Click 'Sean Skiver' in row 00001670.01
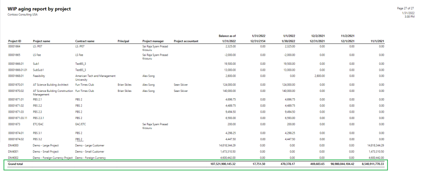Screen dimensions: 431x179 click(x=181, y=85)
